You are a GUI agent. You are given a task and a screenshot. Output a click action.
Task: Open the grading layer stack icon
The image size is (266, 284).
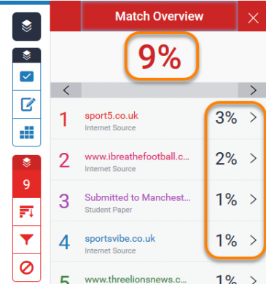[26, 55]
